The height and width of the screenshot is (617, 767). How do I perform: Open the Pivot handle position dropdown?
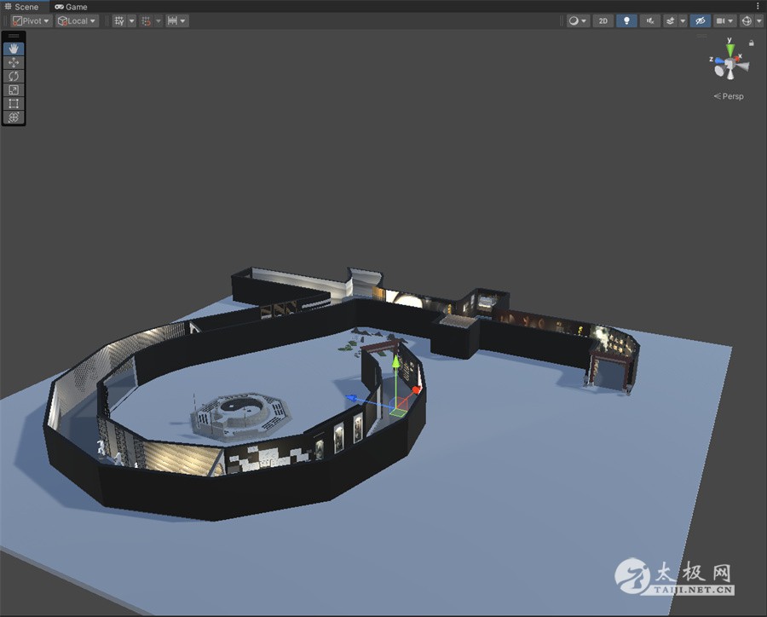[x=32, y=20]
